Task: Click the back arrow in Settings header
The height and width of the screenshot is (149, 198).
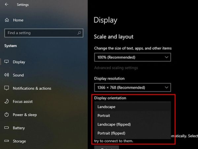Action: [x=7, y=5]
